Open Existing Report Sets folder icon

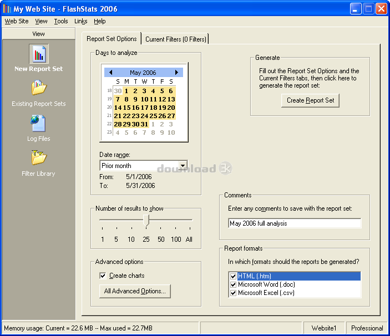tap(38, 88)
